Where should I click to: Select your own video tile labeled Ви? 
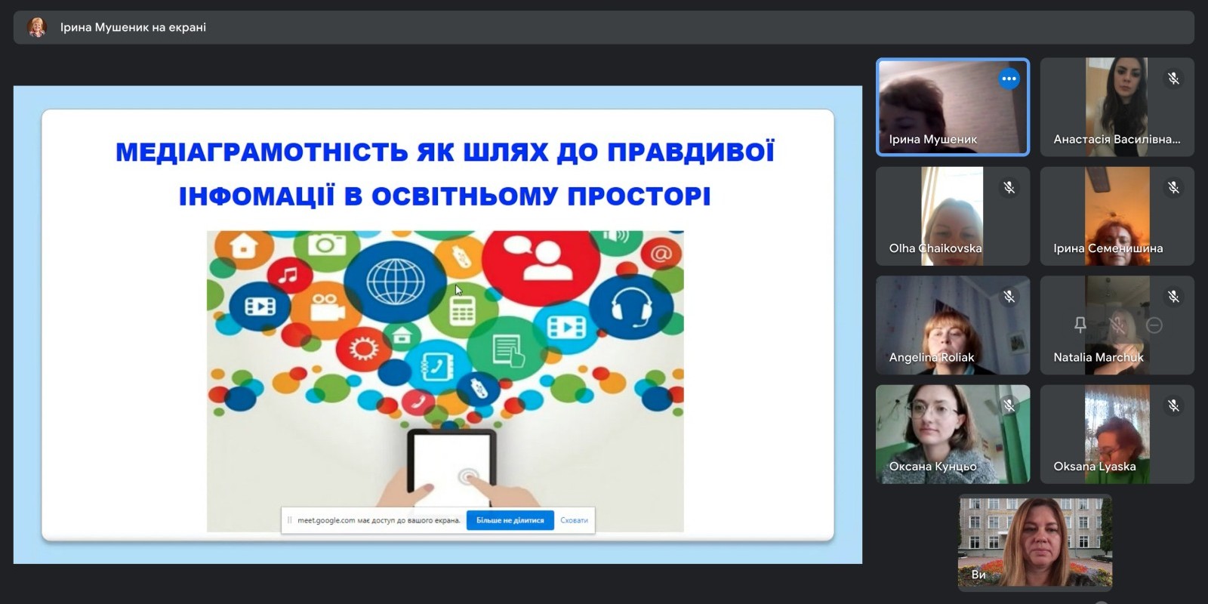click(x=1034, y=542)
